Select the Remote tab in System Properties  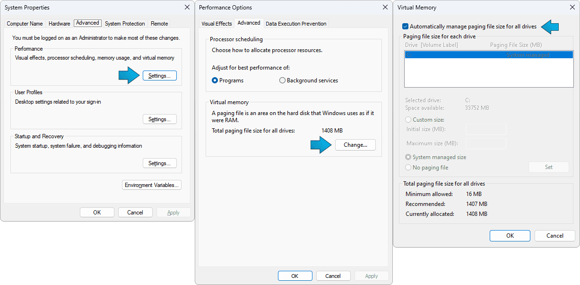159,24
